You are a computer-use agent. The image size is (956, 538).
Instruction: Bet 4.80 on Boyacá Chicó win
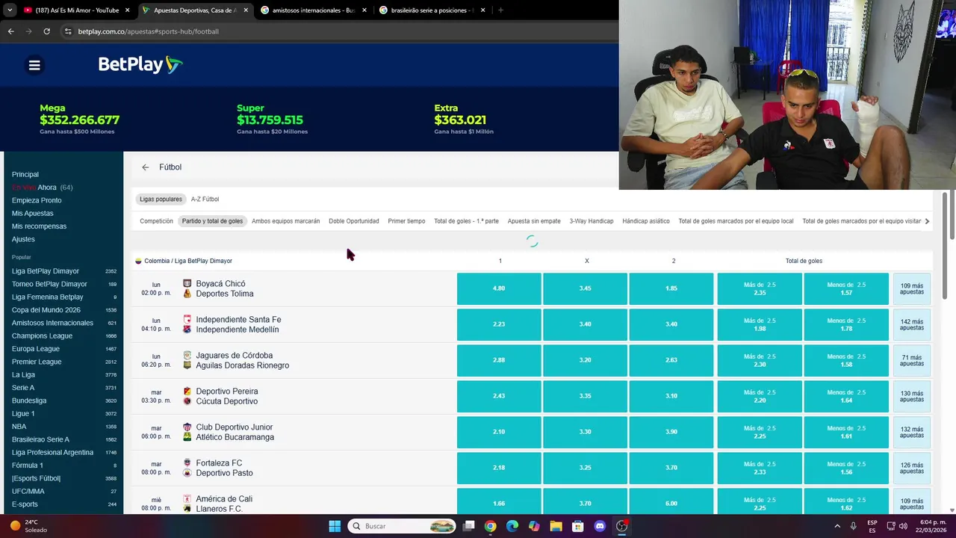click(x=499, y=288)
